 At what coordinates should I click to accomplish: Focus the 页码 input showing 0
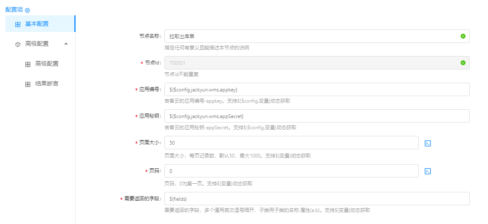click(291, 171)
